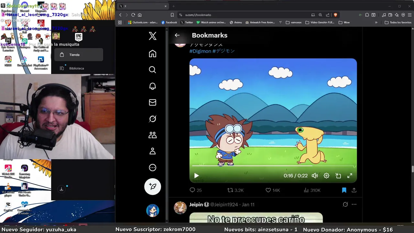
Task: Click the page vertical scrollbar thumb
Action: click(x=412, y=169)
